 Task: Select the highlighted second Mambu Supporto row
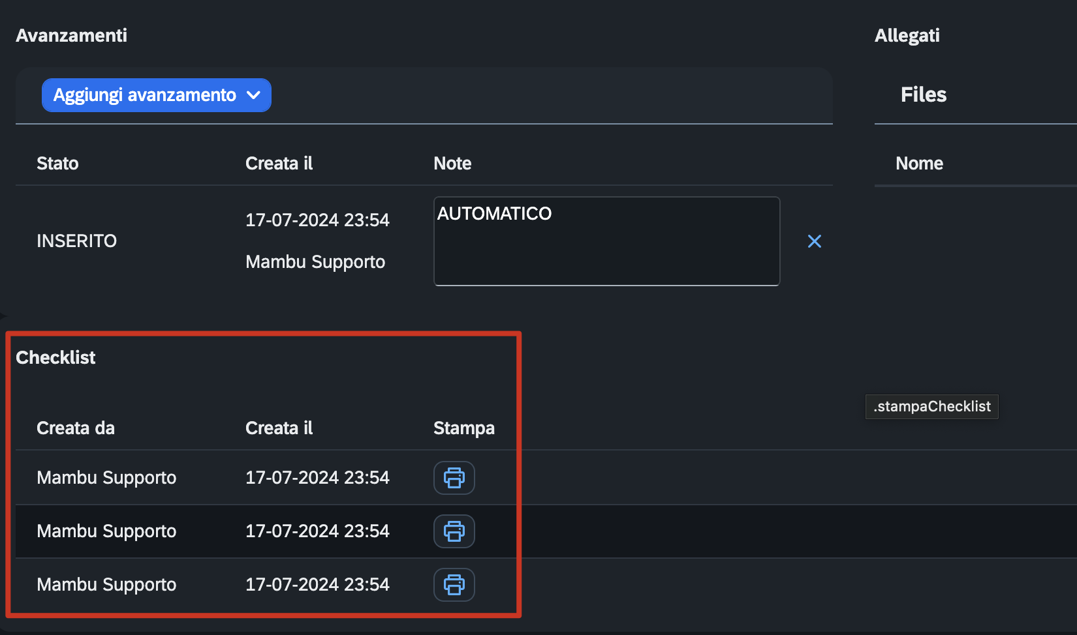[x=546, y=531]
